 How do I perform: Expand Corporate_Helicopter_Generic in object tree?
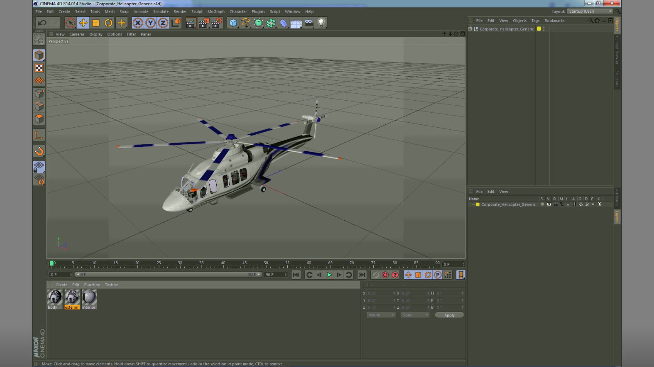[x=470, y=29]
